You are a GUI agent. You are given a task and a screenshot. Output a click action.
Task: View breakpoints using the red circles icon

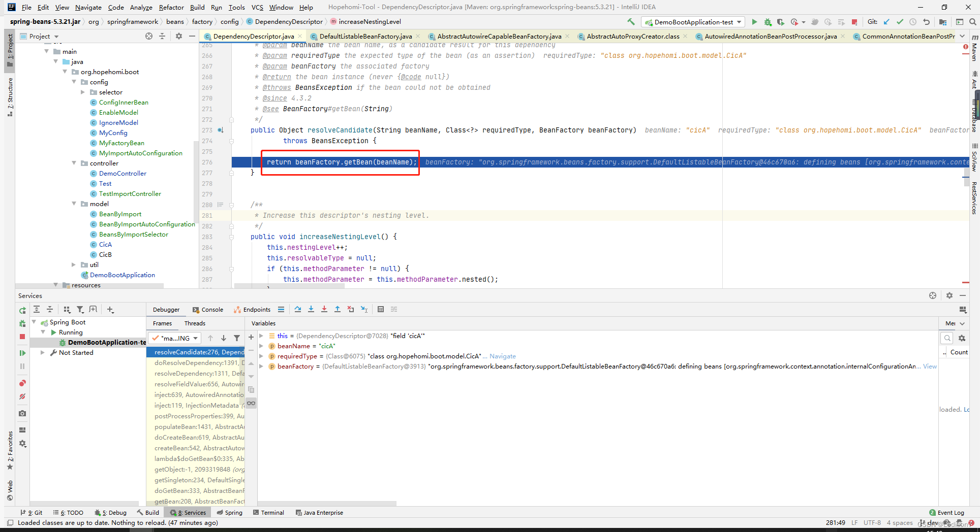pyautogui.click(x=22, y=383)
